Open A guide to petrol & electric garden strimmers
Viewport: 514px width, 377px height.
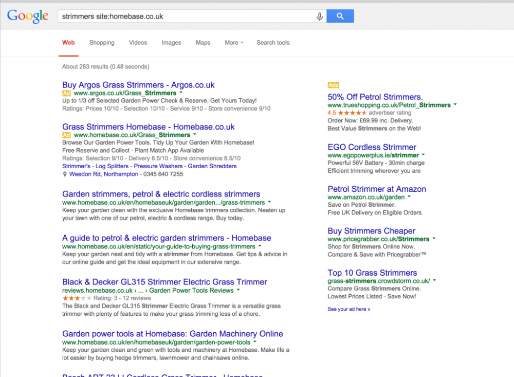click(167, 238)
